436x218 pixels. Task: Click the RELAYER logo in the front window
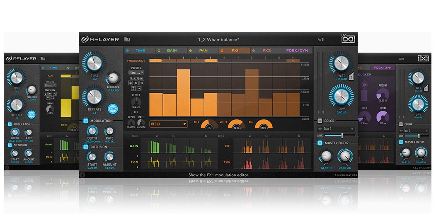(x=100, y=39)
